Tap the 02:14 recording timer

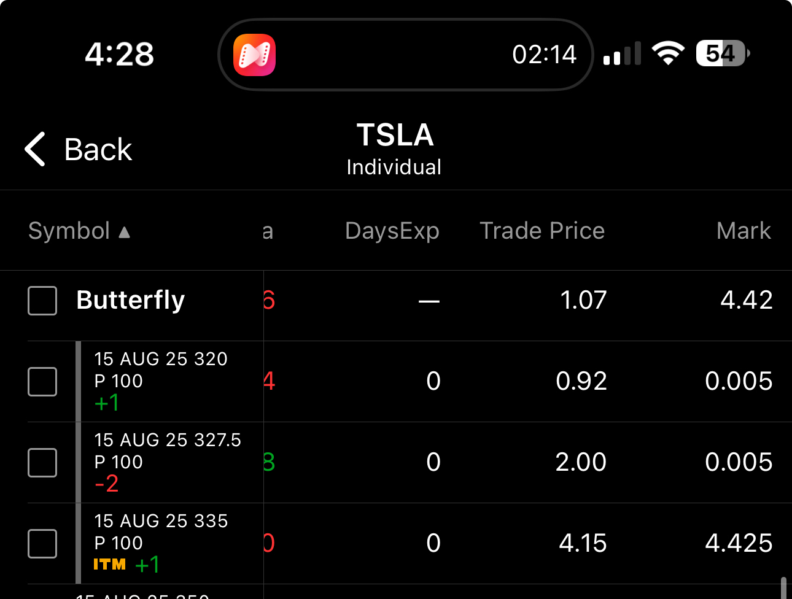pos(544,55)
